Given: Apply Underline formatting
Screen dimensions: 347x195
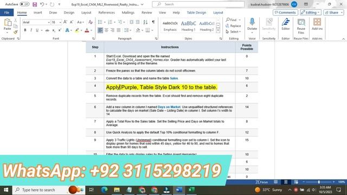Looking at the screenshot, I should tap(37, 30).
